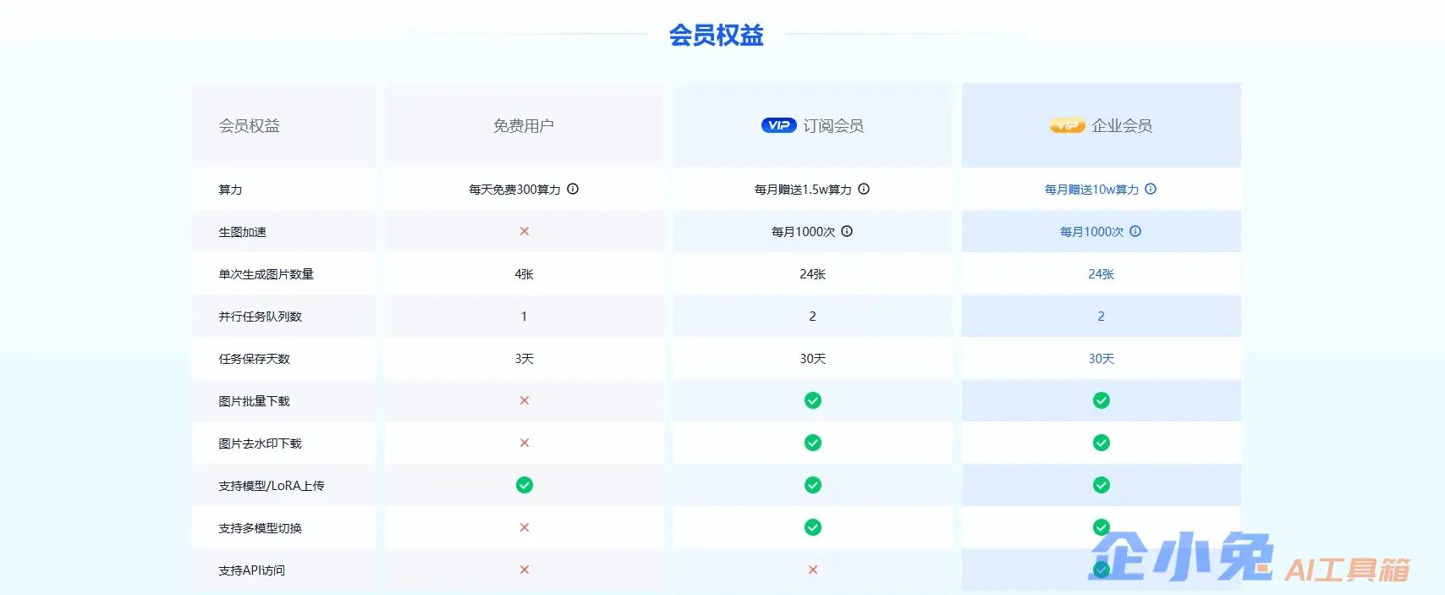Click the 每月赠送1.5w算力 text
This screenshot has width=1445, height=595.
point(803,190)
